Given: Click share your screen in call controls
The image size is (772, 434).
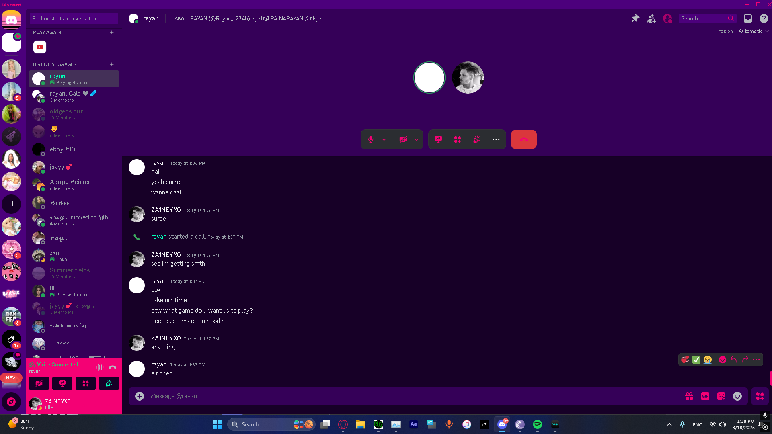Looking at the screenshot, I should (438, 139).
